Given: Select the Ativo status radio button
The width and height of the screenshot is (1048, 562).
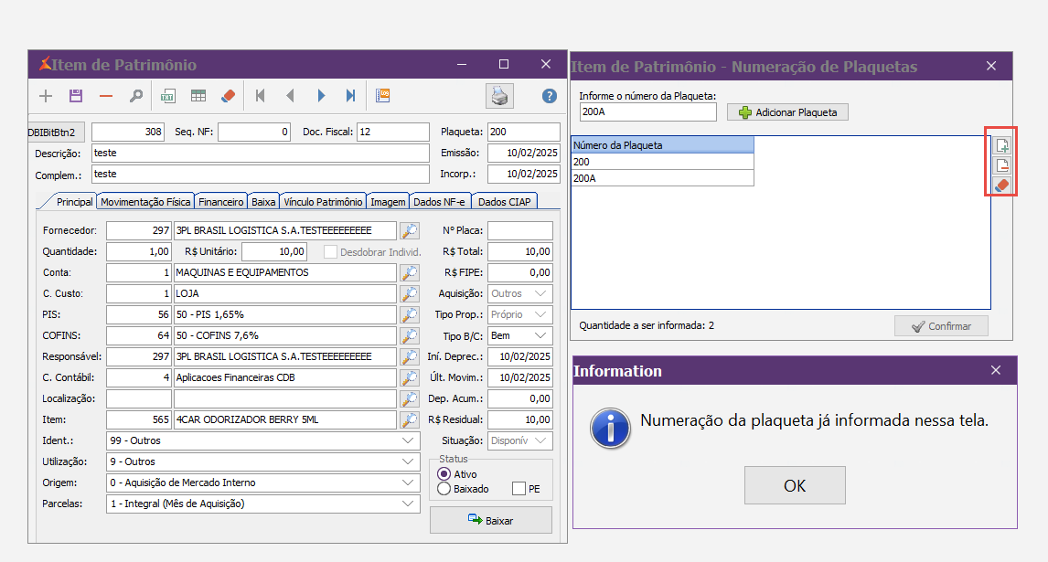Looking at the screenshot, I should (x=444, y=474).
